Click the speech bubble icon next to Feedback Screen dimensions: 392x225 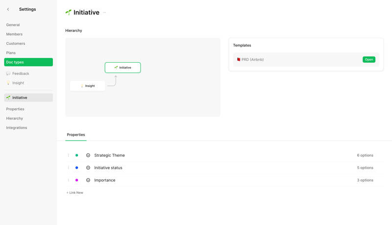[x=8, y=74]
